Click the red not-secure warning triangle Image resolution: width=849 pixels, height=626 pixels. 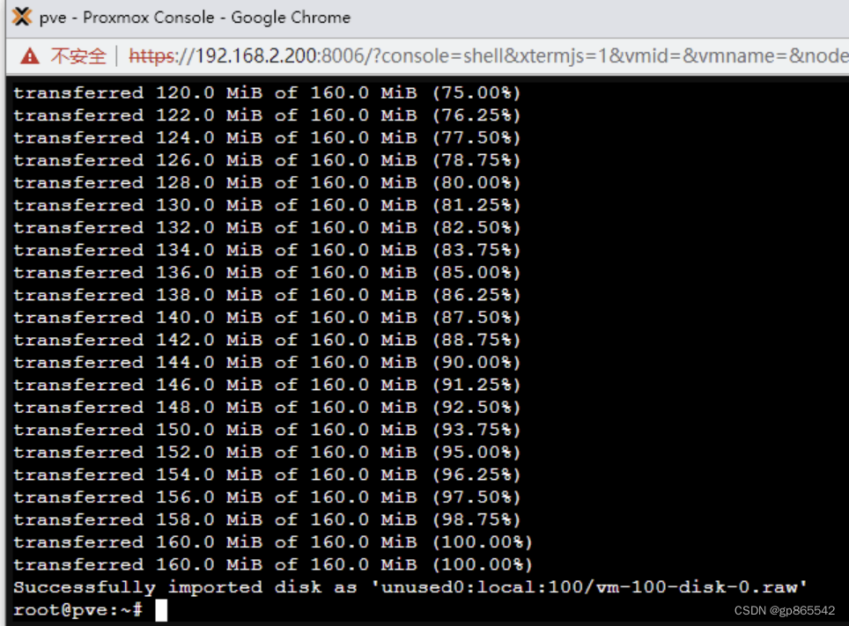pos(30,55)
